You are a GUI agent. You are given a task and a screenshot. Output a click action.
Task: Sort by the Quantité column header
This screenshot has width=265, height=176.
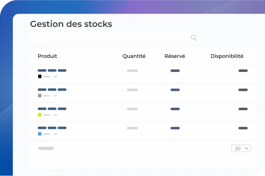click(x=134, y=56)
